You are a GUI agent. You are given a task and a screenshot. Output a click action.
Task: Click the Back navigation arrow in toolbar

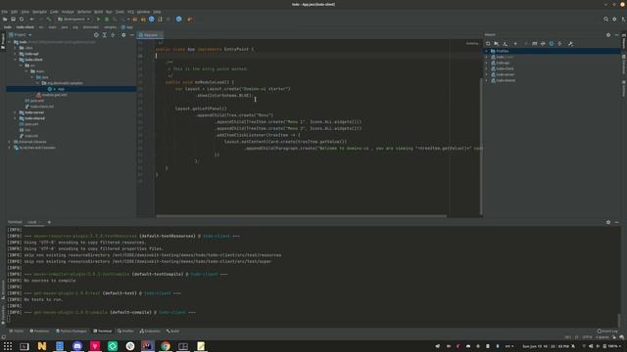coord(32,20)
